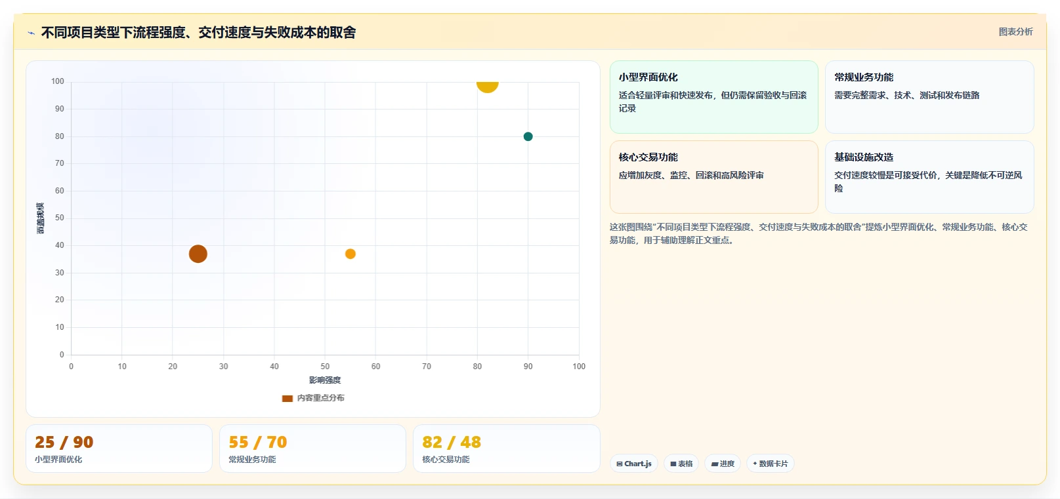
Task: Select the 82 / 48 stat card
Action: 506,449
